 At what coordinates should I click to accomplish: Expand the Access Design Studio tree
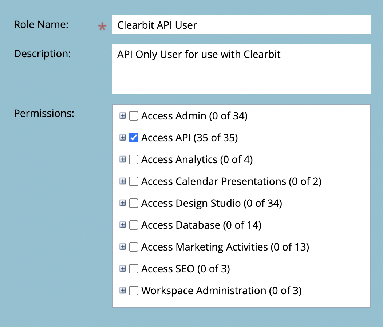123,203
